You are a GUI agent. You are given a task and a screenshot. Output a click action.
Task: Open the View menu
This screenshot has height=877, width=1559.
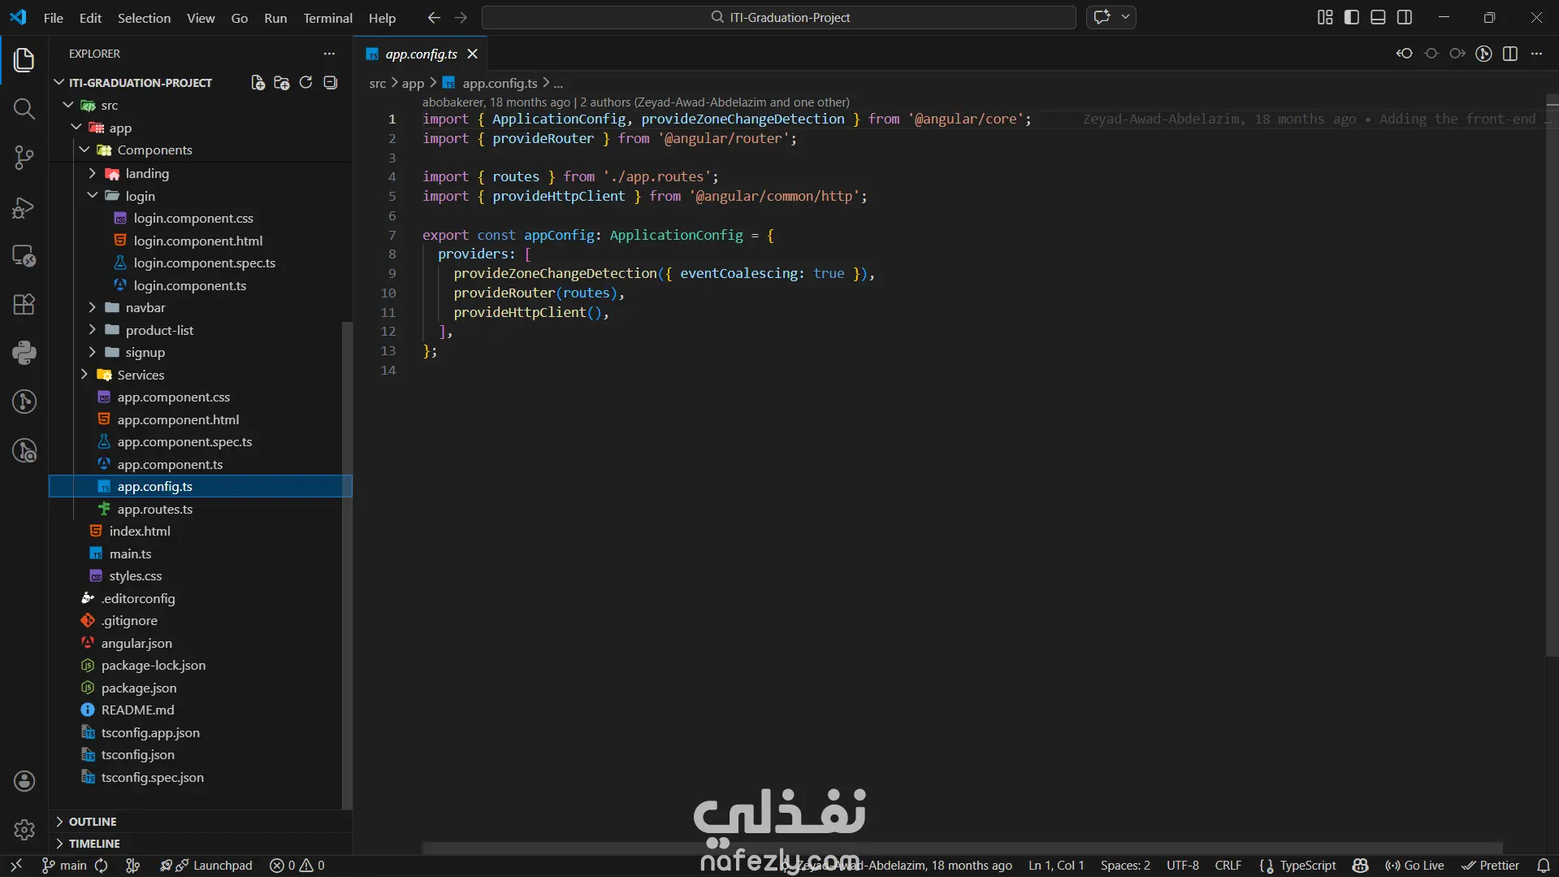[x=201, y=18]
